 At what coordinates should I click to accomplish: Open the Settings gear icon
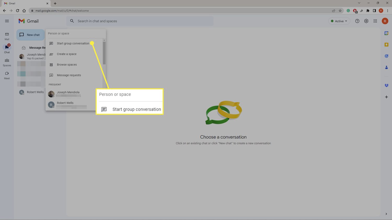(366, 21)
